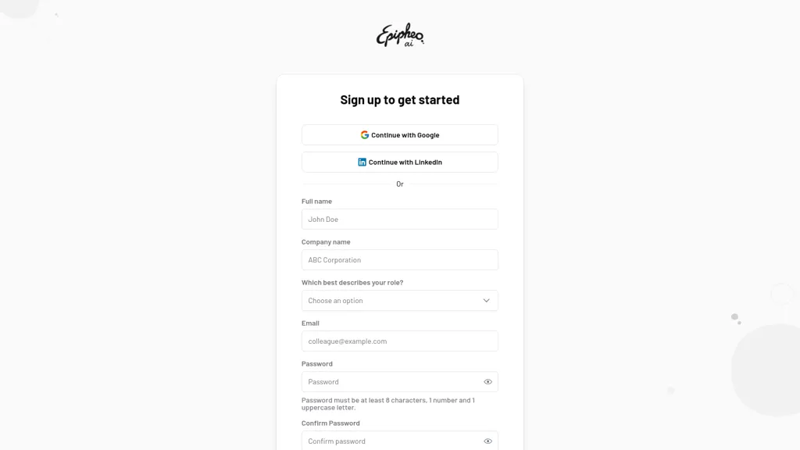Select the Email input box
800x450 pixels.
pyautogui.click(x=399, y=341)
